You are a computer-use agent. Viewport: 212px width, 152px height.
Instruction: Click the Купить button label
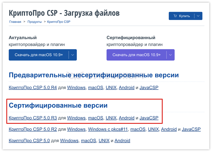click(x=184, y=16)
